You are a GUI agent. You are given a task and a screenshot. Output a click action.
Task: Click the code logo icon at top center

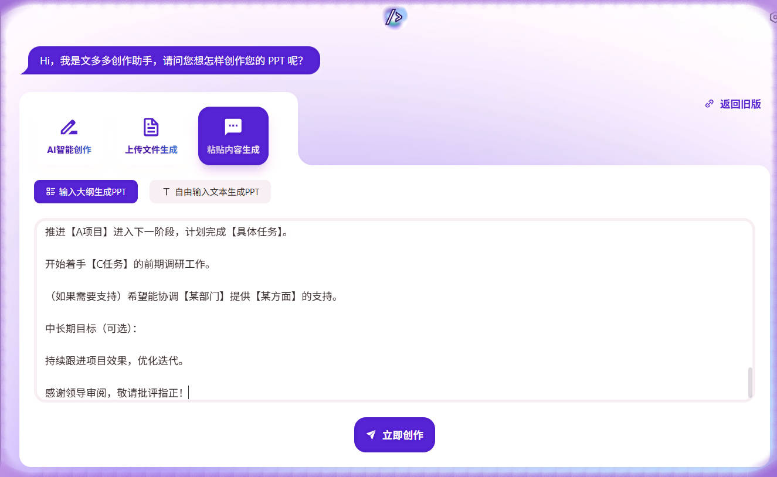[395, 17]
